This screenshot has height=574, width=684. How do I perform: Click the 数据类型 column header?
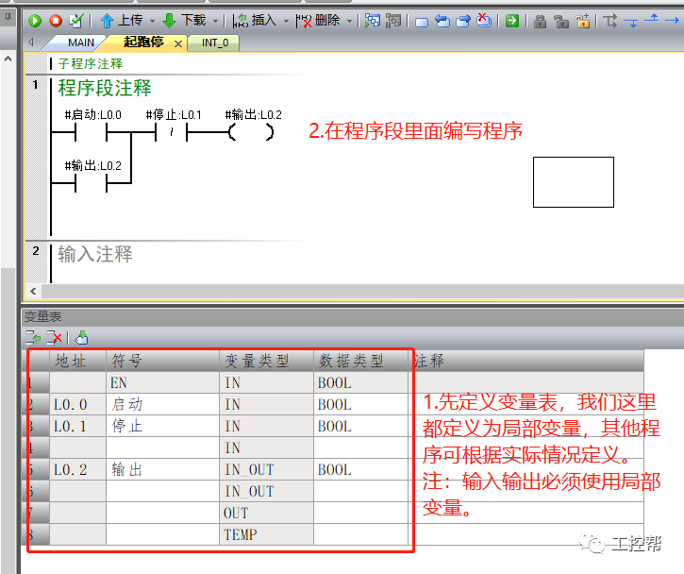pos(360,361)
